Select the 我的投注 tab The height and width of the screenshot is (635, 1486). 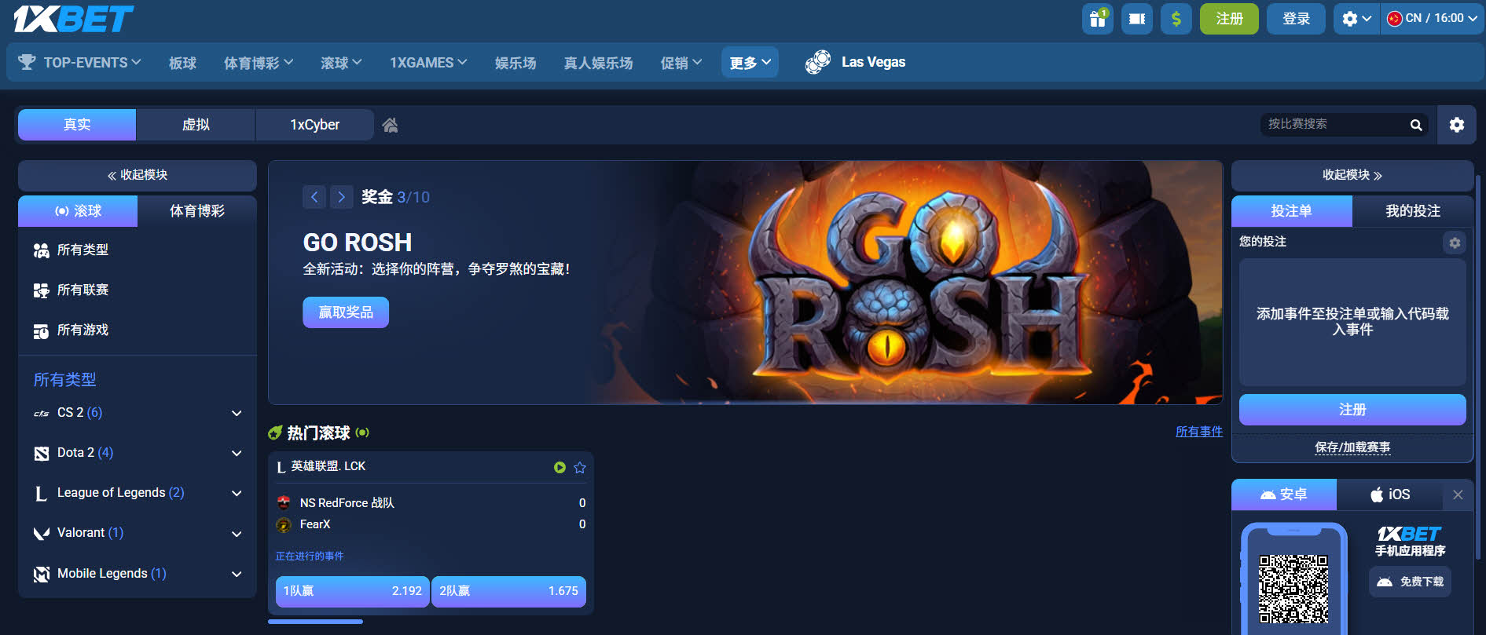click(x=1412, y=211)
